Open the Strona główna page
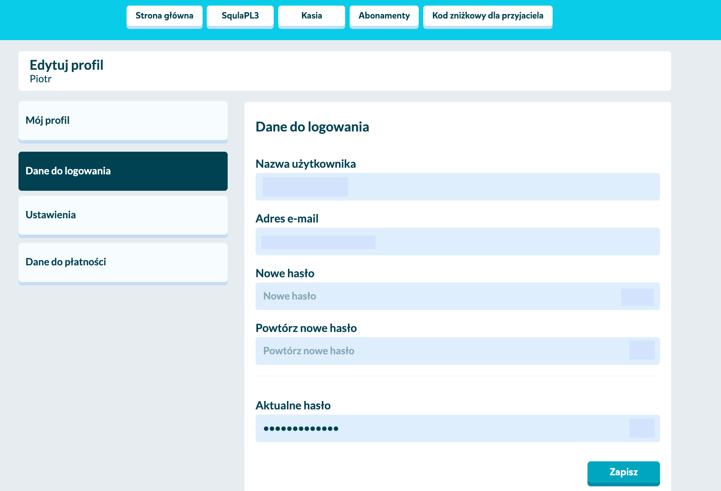 tap(164, 16)
